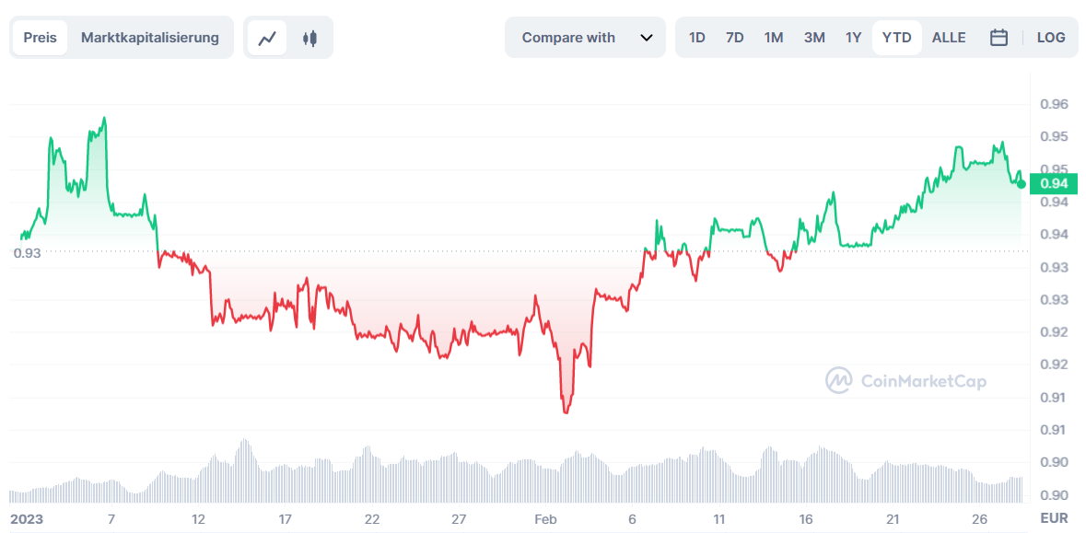Select the Marktkapitalisierung toggle
Viewport: 1086px width, 533px height.
(150, 38)
